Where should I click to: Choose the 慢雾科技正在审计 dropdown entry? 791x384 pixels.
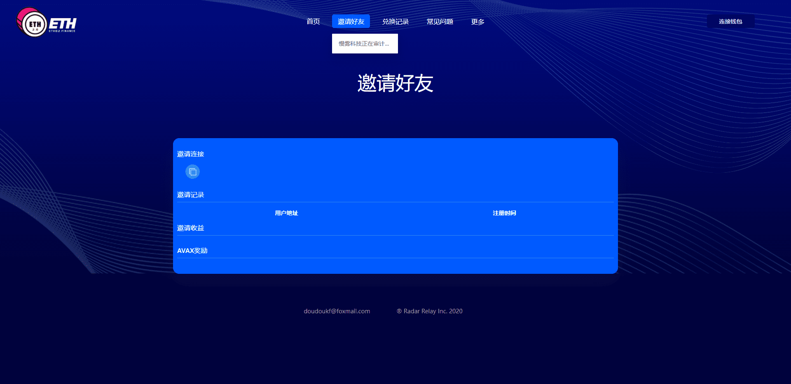[364, 44]
